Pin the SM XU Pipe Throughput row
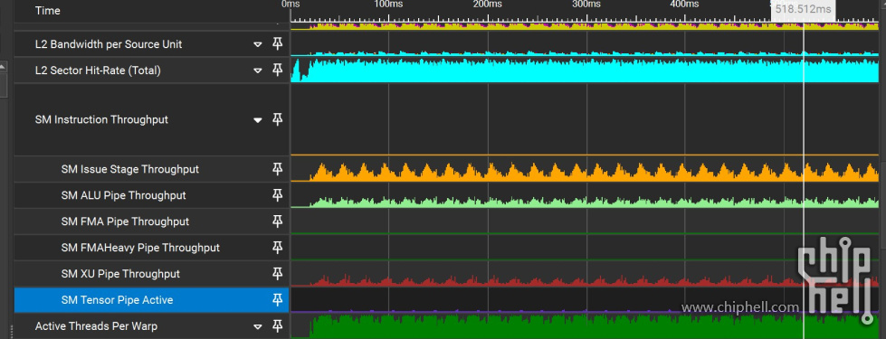 (278, 274)
